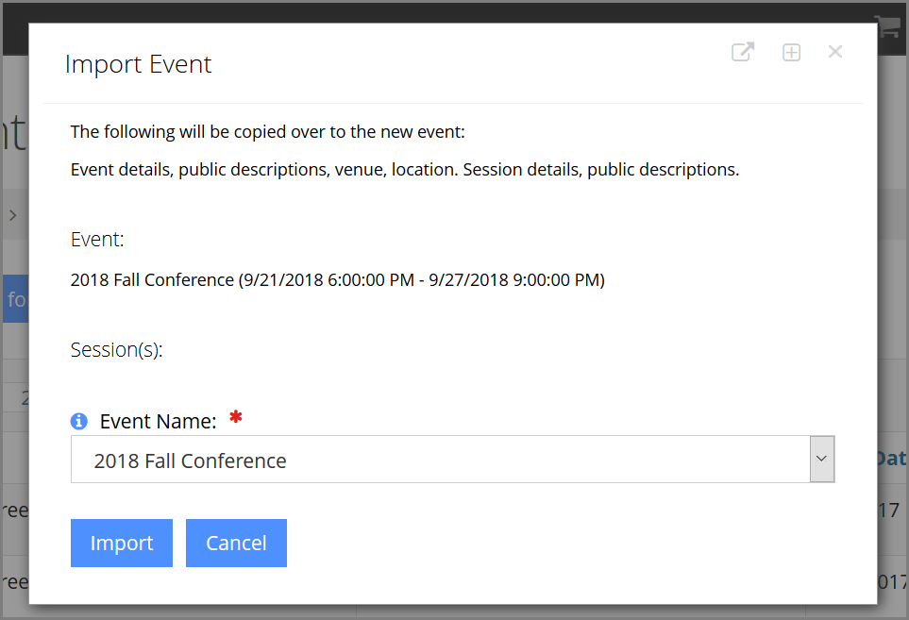Expand the Event Name dropdown arrow
The height and width of the screenshot is (620, 909).
(822, 459)
